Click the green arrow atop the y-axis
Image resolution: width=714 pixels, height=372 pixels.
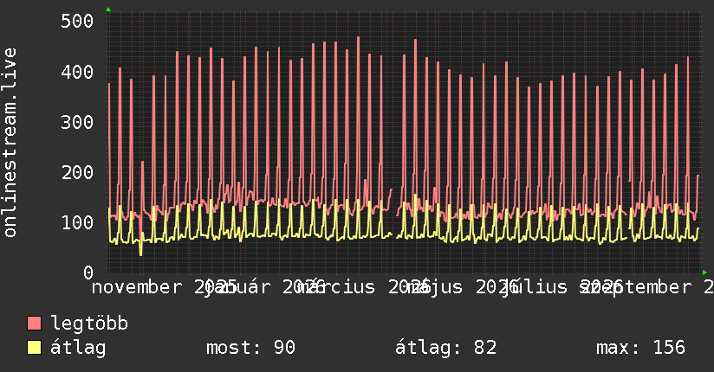pos(108,10)
